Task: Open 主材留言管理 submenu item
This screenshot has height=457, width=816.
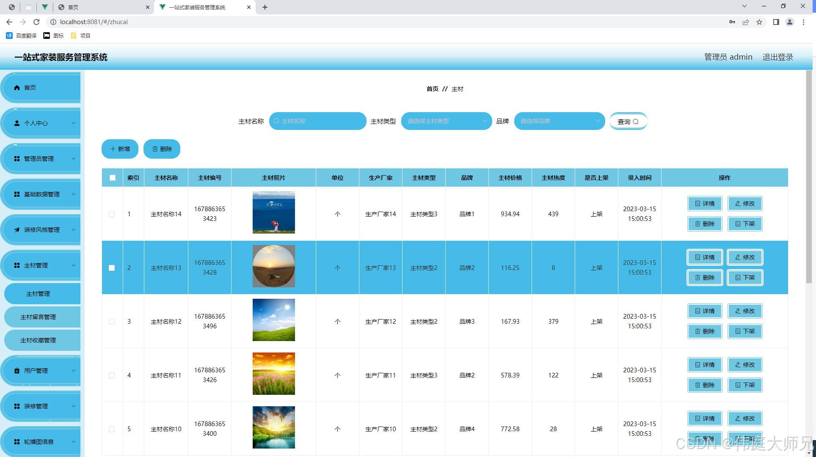Action: click(x=38, y=317)
